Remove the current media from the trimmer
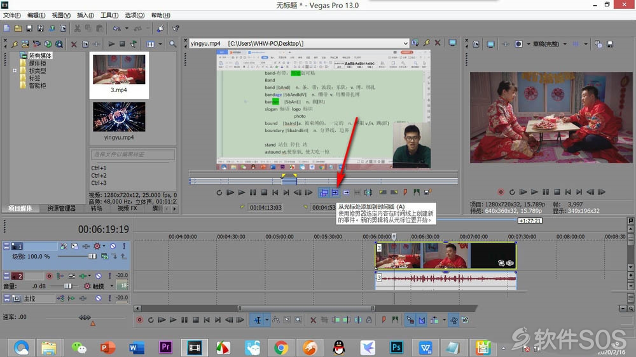 pyautogui.click(x=438, y=43)
